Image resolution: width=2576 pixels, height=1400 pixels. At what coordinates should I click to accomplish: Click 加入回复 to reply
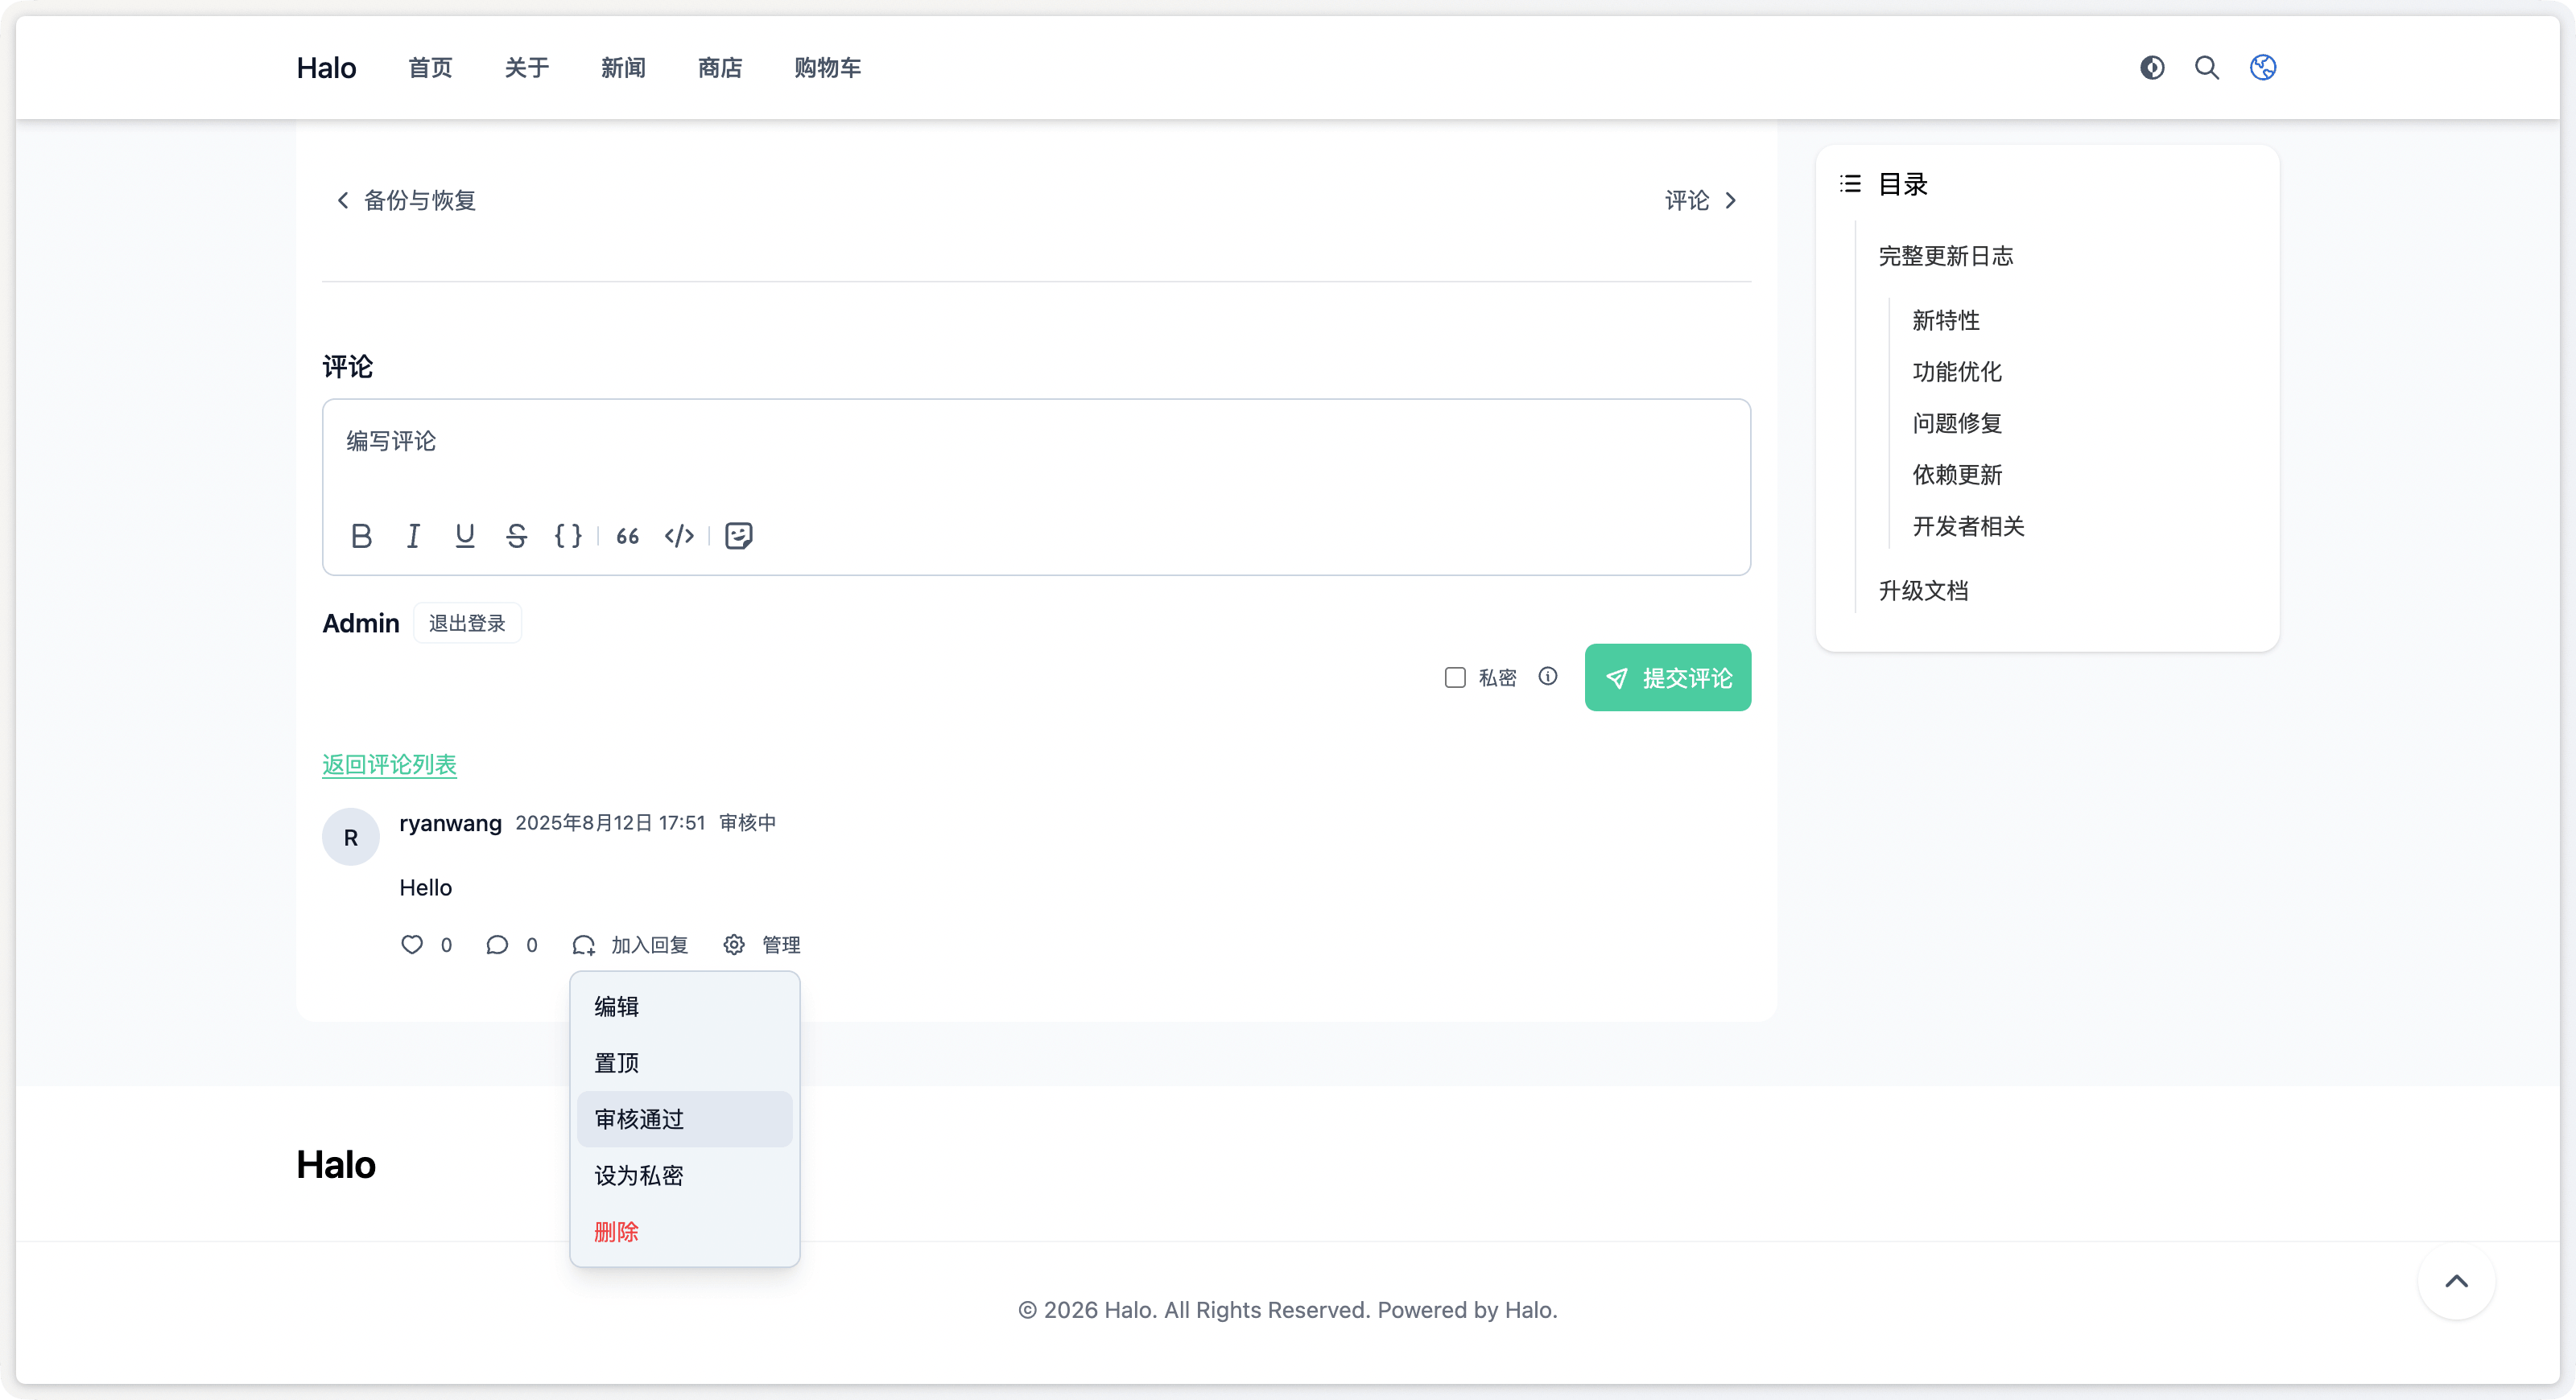click(630, 945)
